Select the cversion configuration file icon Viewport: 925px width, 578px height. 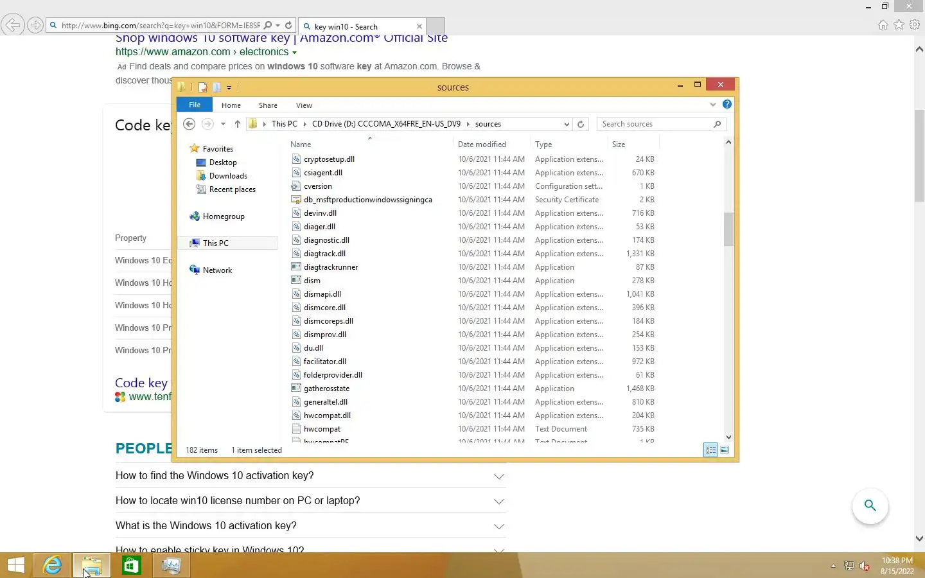click(296, 186)
